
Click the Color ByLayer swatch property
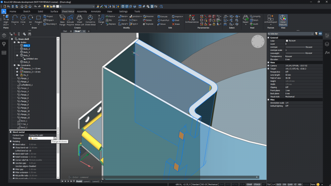click(287, 41)
